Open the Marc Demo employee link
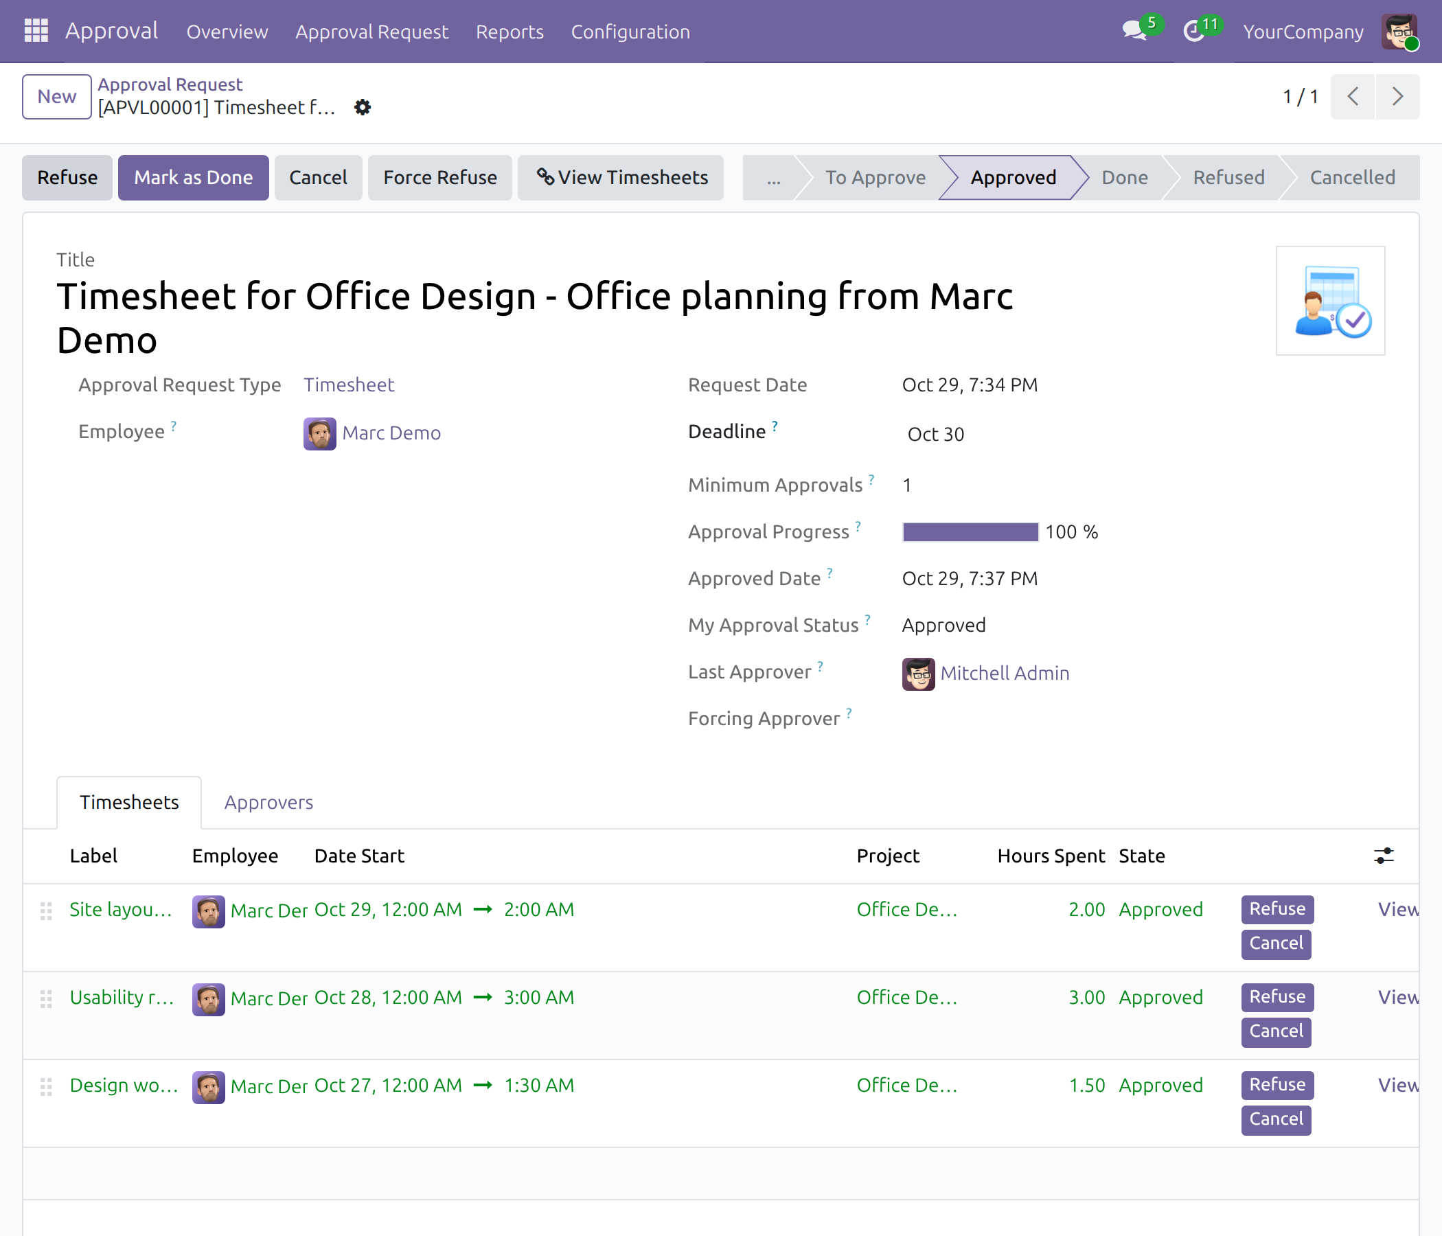 click(391, 433)
